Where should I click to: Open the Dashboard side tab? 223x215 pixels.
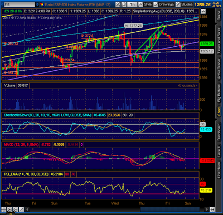tap(219, 131)
